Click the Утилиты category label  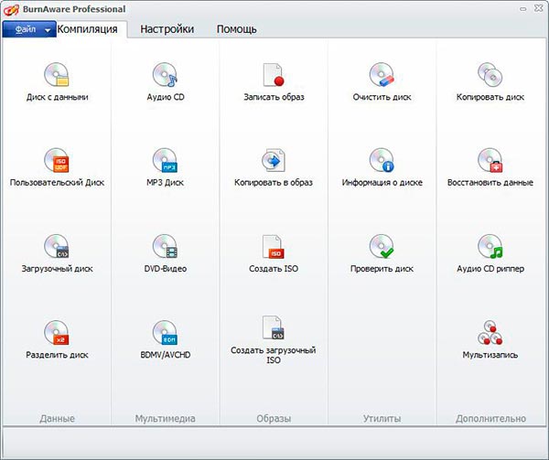(382, 418)
